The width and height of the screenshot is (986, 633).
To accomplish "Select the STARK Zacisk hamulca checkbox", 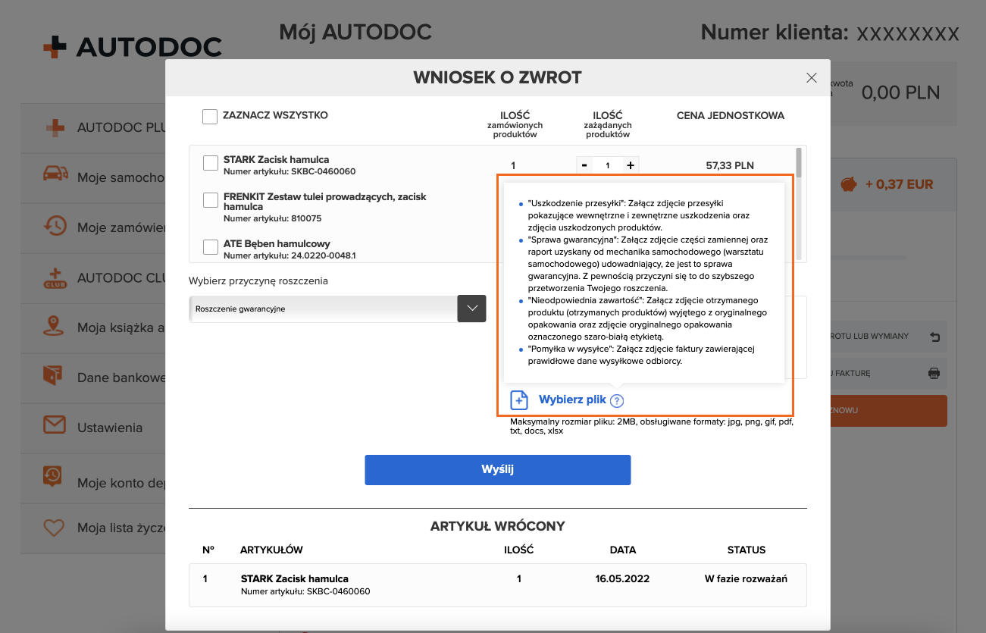I will (211, 163).
